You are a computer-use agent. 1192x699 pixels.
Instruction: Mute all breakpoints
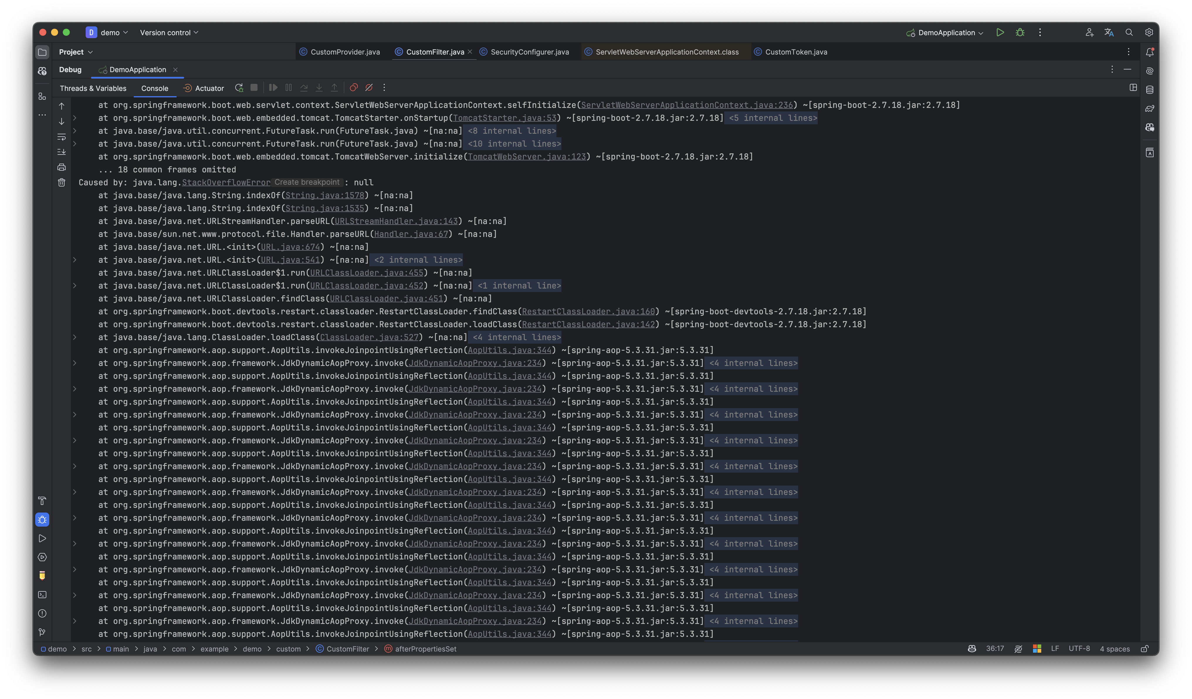(x=369, y=87)
